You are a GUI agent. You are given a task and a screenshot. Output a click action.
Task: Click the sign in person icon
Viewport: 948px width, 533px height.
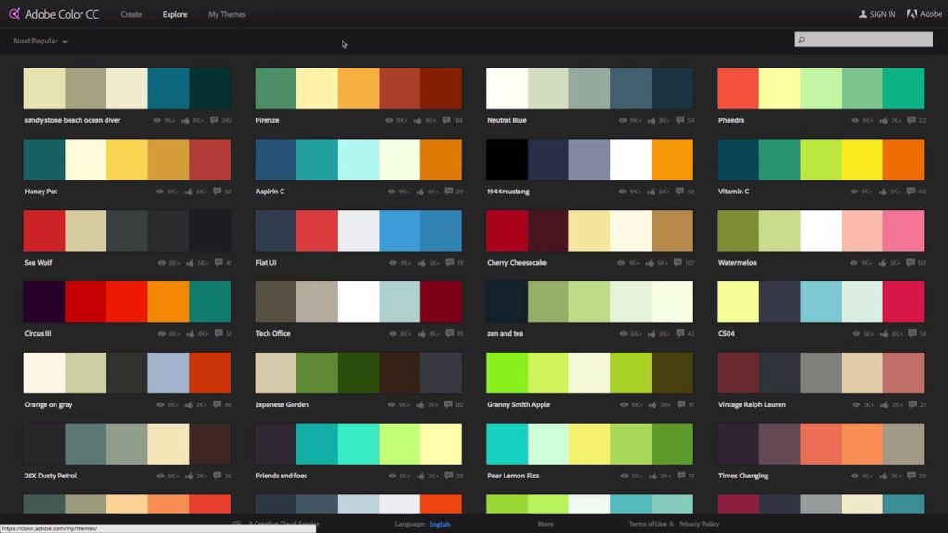[x=863, y=14]
